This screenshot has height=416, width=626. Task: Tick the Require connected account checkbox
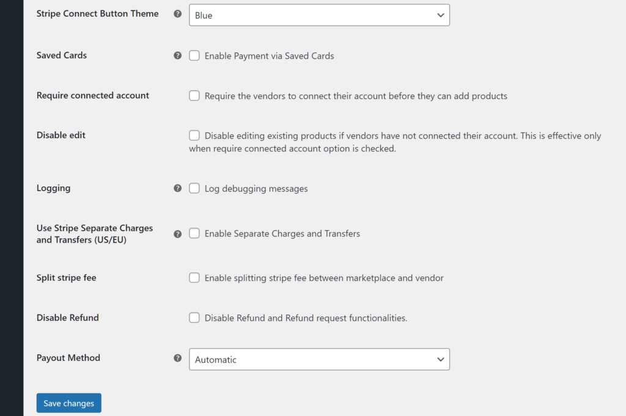[194, 96]
